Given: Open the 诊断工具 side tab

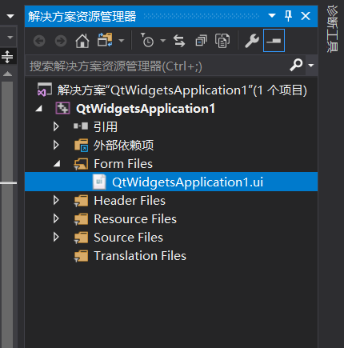Looking at the screenshot, I should pos(333,29).
